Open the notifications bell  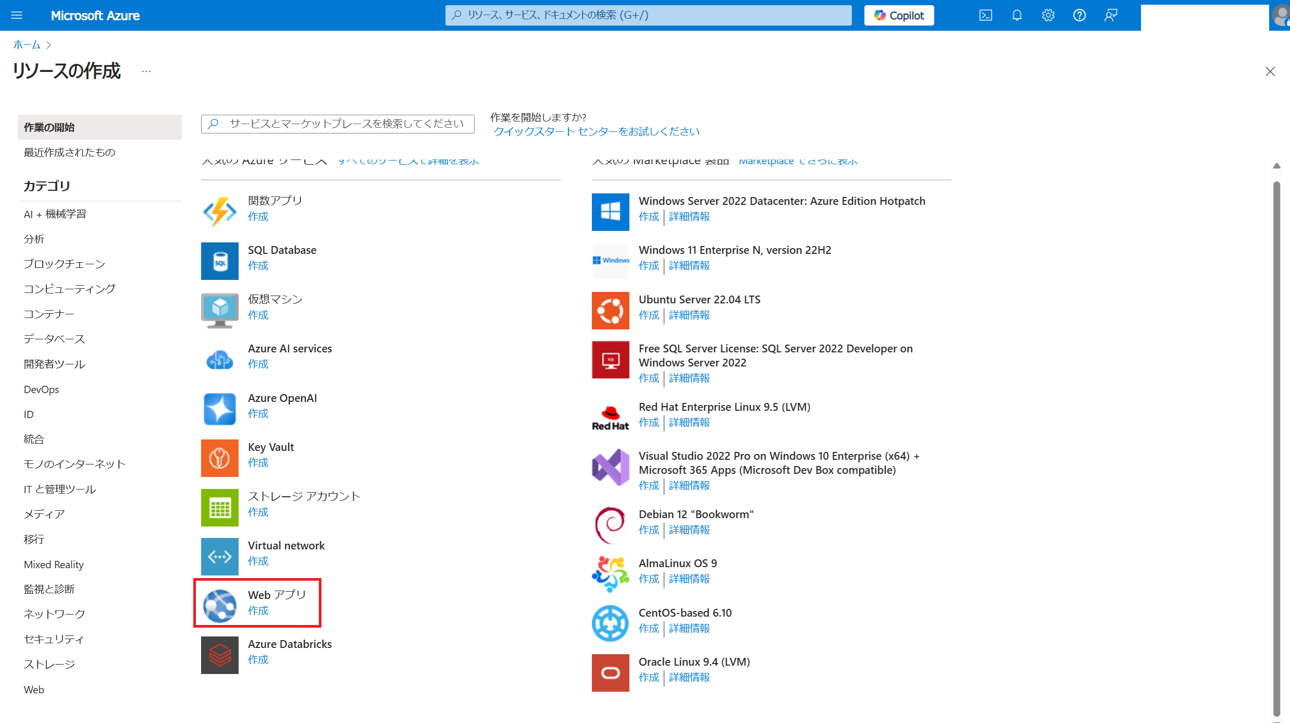(1016, 15)
